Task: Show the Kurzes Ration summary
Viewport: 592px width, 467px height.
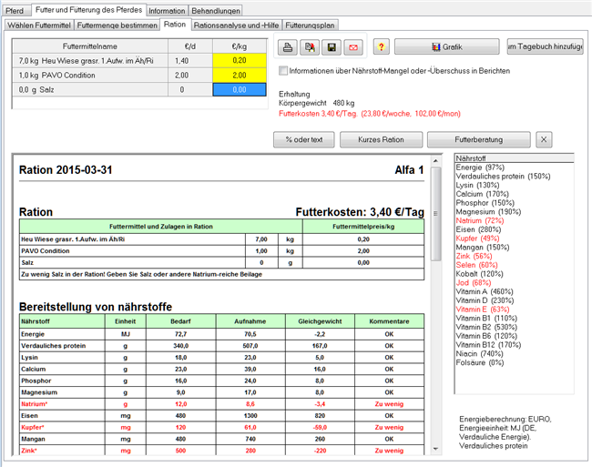Action: point(381,139)
